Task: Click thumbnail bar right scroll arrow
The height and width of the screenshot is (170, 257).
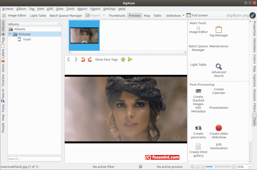Action: click(x=185, y=52)
